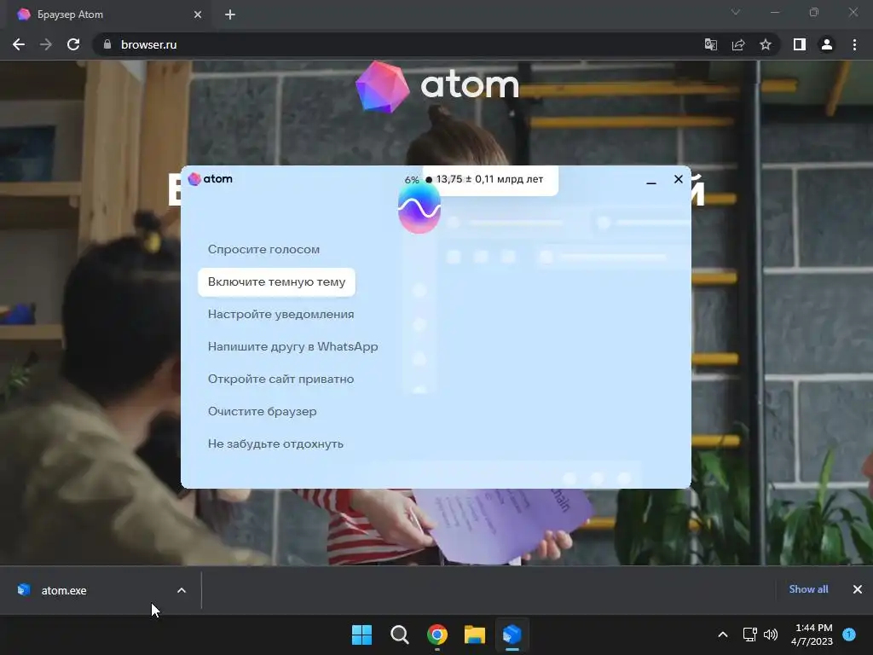Open the browser side panel
This screenshot has width=873, height=655.
click(800, 44)
